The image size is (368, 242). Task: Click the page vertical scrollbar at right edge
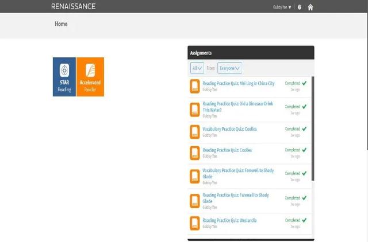coord(367,81)
